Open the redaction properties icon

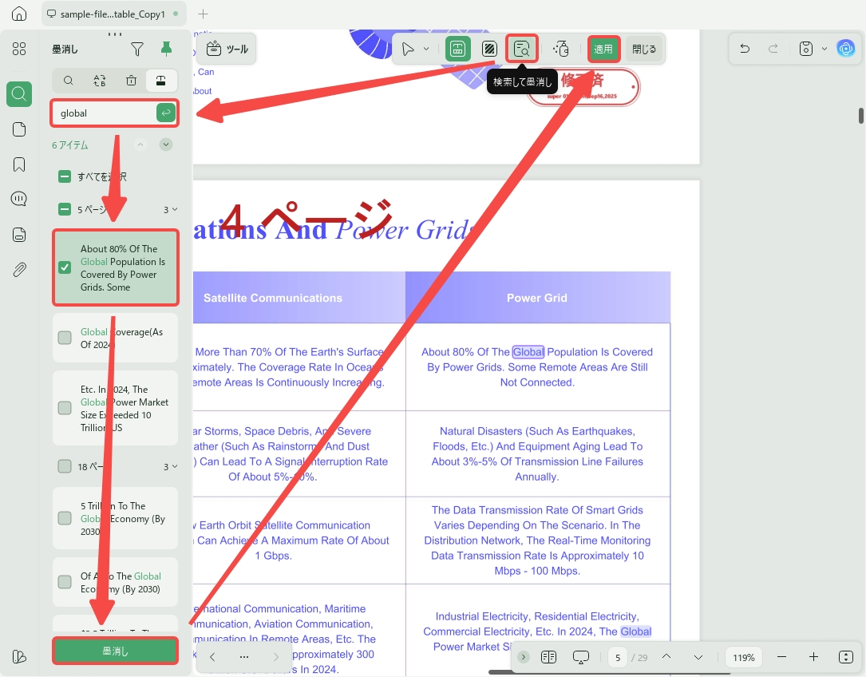pyautogui.click(x=561, y=49)
